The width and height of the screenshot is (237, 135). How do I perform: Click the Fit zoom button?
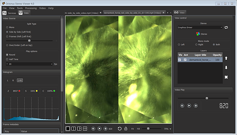(x=132, y=129)
